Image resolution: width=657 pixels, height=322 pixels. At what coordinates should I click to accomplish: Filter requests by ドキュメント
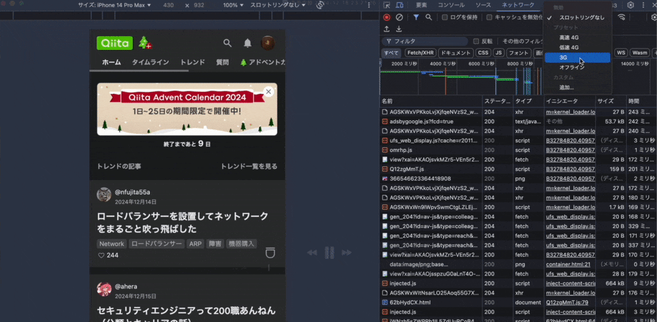click(x=456, y=53)
